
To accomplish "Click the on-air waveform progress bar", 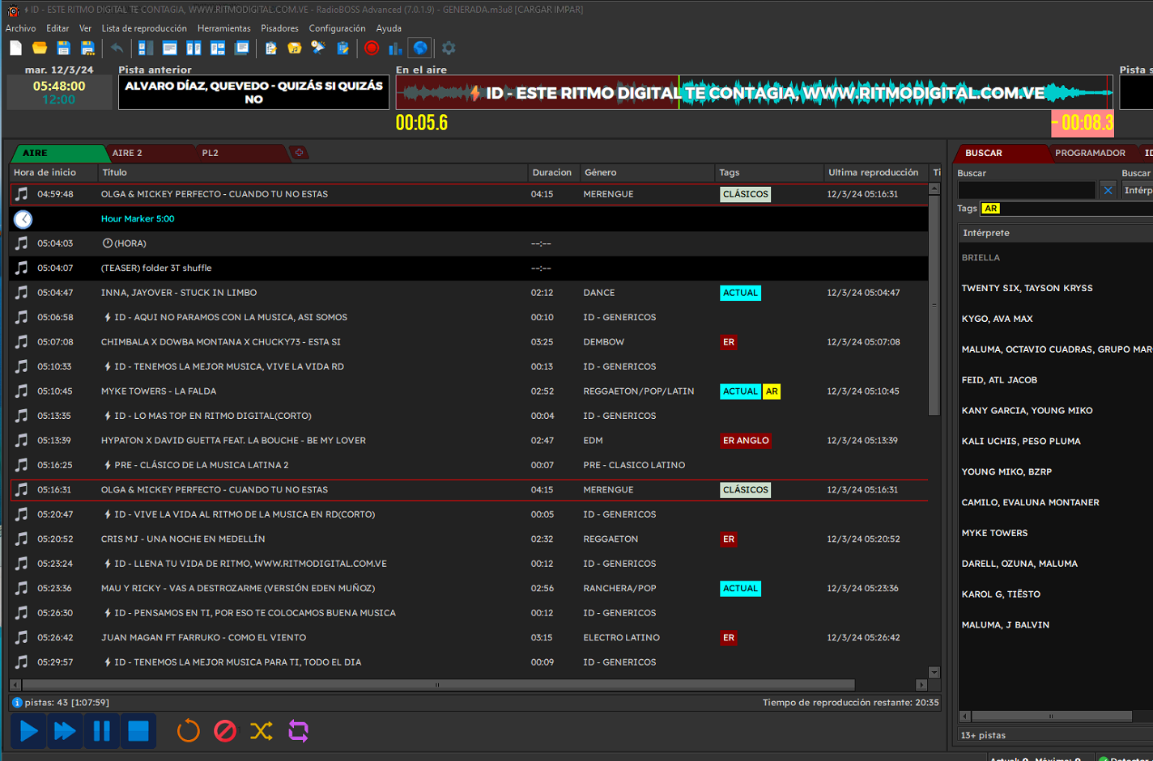I will coord(753,93).
